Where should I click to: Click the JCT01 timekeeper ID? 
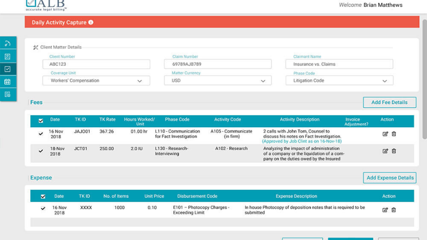tap(81, 148)
